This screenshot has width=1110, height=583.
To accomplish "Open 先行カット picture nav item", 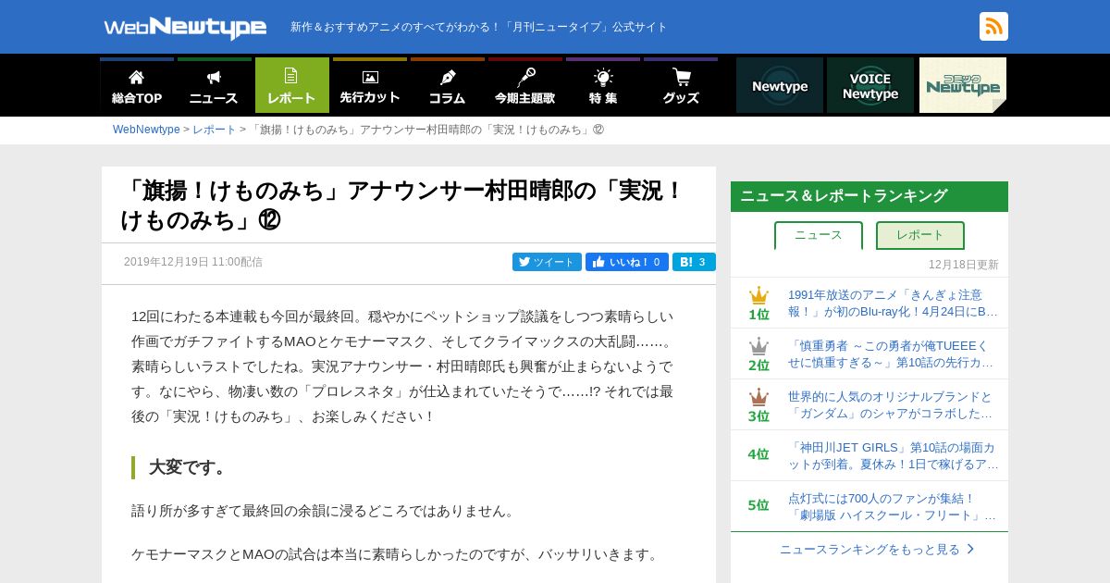I will pyautogui.click(x=370, y=85).
